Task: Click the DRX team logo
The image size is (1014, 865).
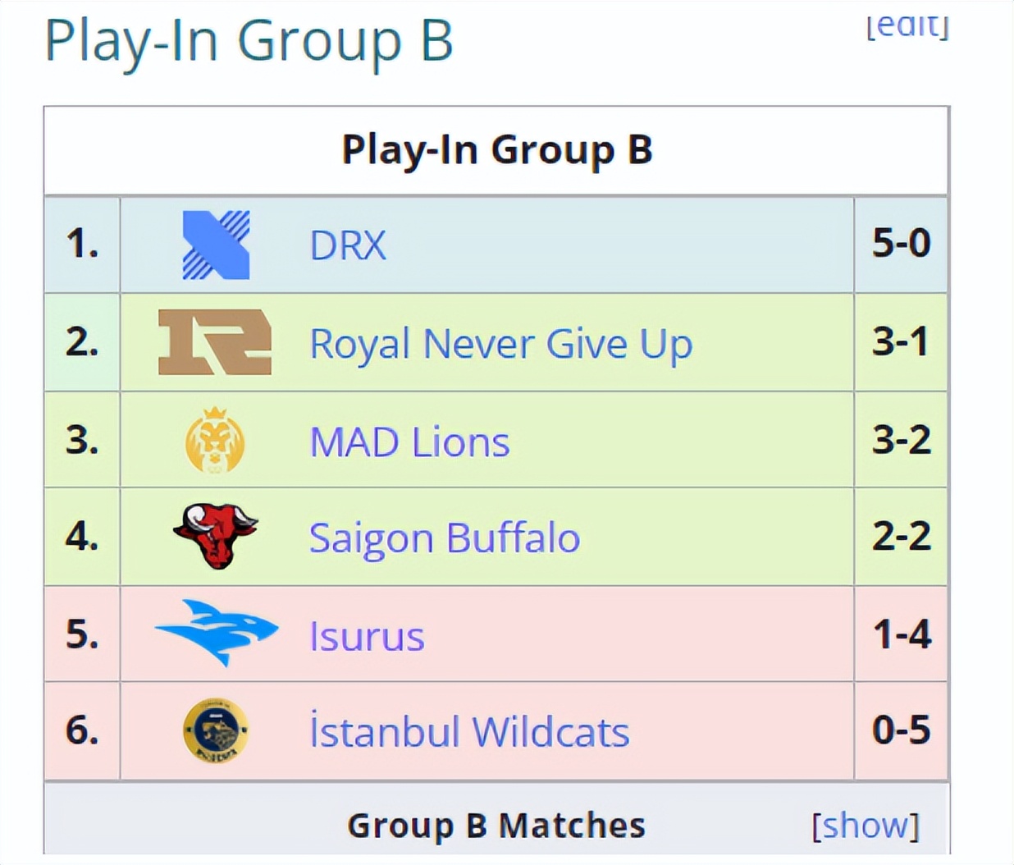Action: 216,245
